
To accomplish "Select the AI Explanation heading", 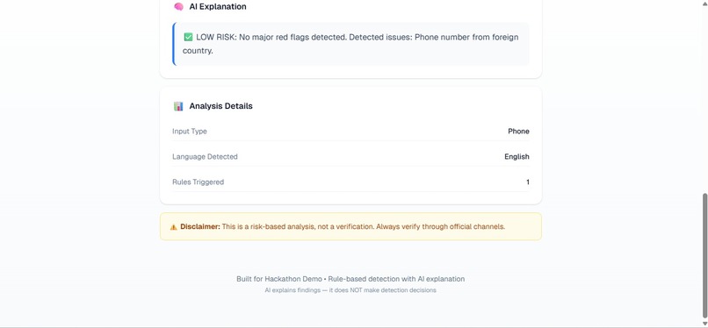I will [x=218, y=7].
